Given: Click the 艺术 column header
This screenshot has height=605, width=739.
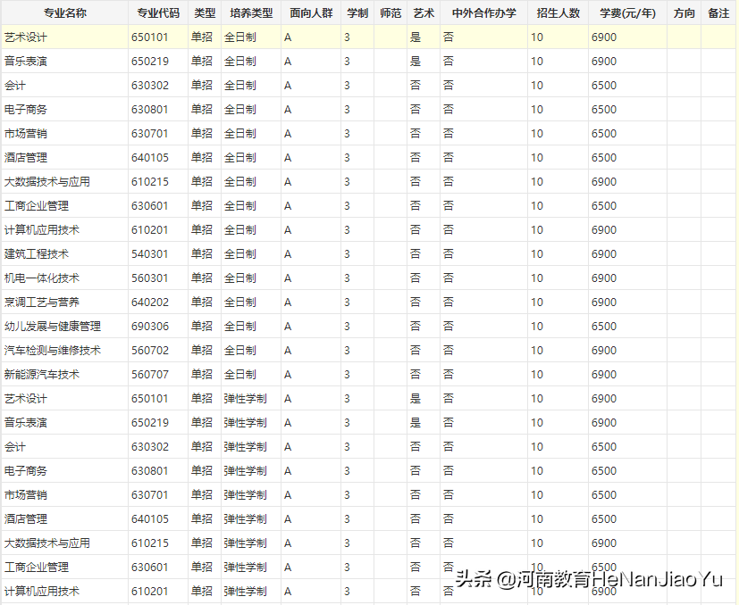Looking at the screenshot, I should (424, 13).
